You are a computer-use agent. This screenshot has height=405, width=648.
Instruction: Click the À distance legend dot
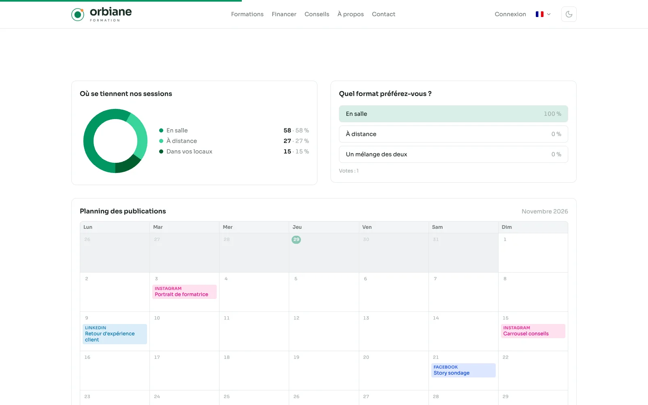pyautogui.click(x=161, y=141)
